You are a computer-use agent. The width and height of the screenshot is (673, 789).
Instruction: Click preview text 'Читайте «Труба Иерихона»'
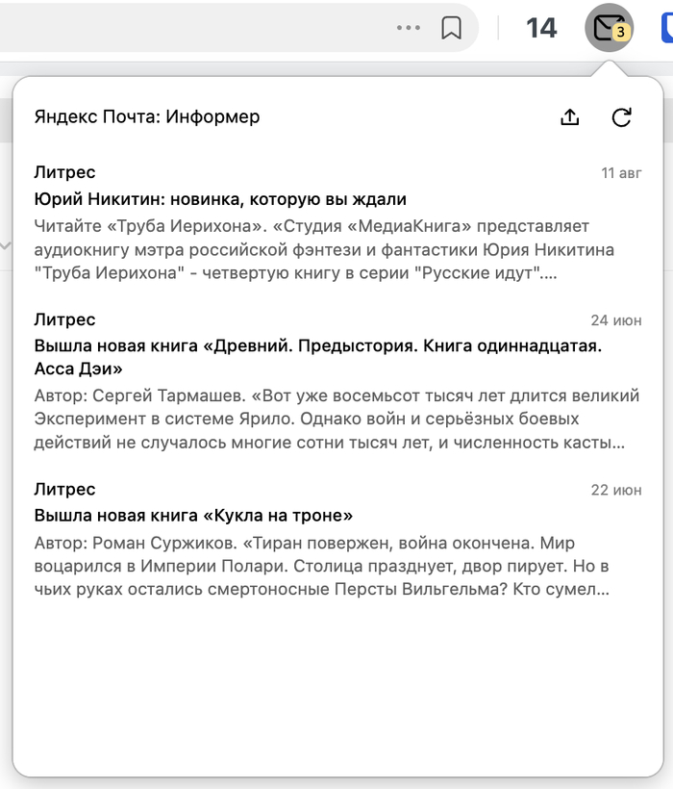324,249
